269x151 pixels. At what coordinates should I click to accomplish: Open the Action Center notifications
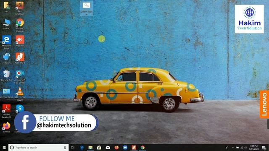(x=264, y=147)
